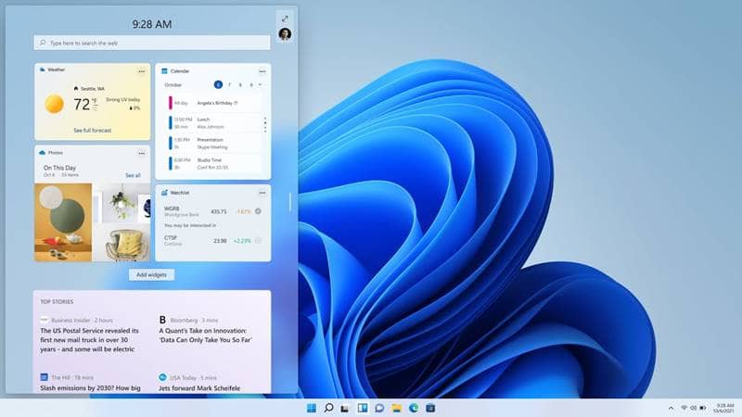Viewport: 742px width, 417px height.
Task: Click the icon beside WGRB percentage change
Action: (x=258, y=211)
